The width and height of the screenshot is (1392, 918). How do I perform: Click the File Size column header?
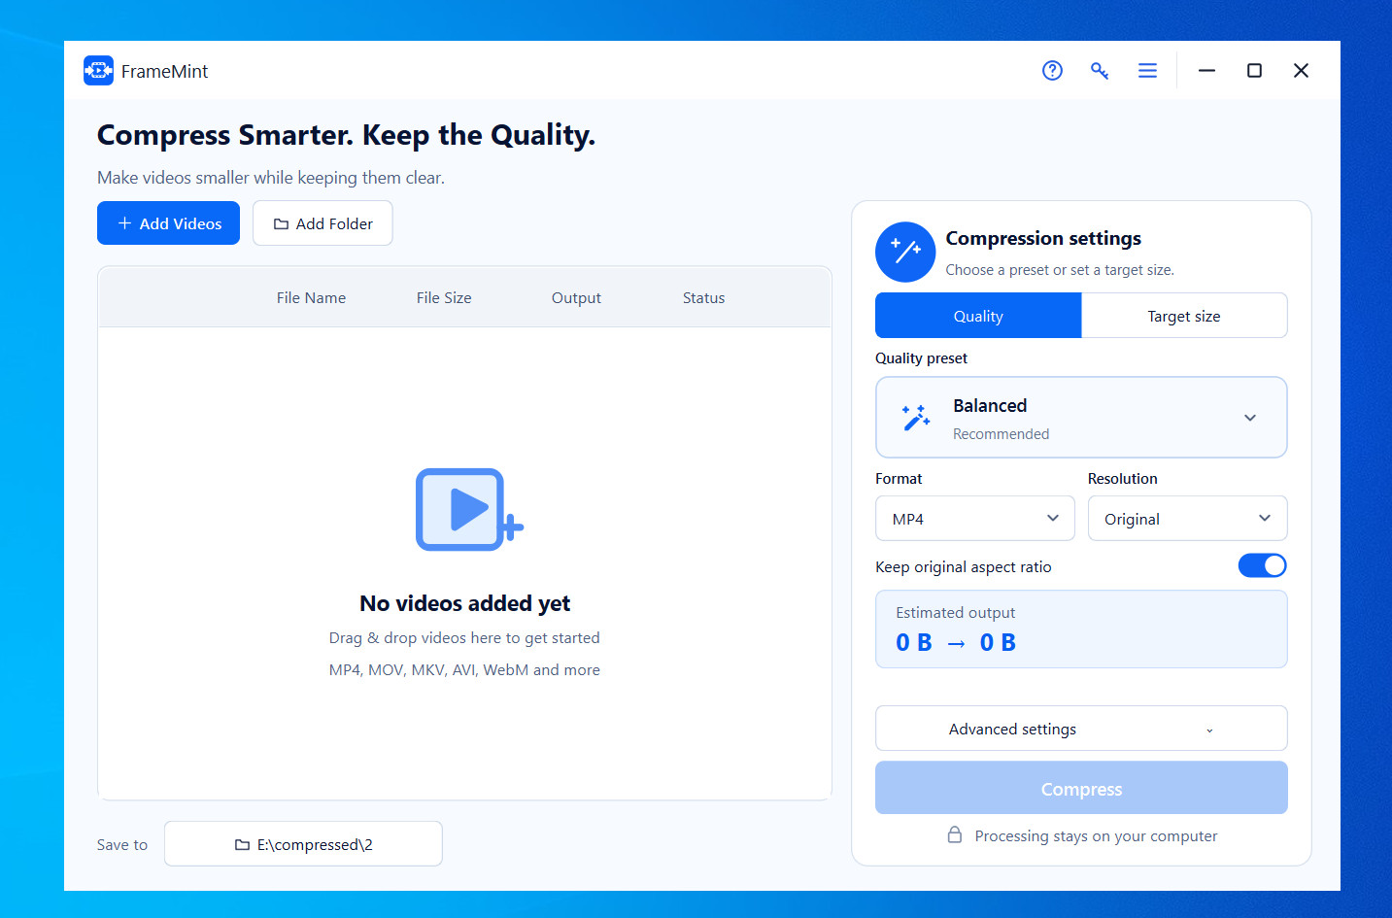click(444, 298)
